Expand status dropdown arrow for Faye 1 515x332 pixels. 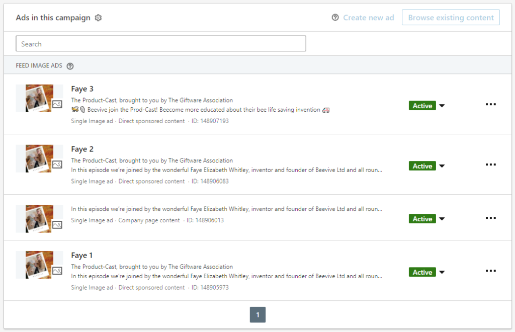click(442, 272)
